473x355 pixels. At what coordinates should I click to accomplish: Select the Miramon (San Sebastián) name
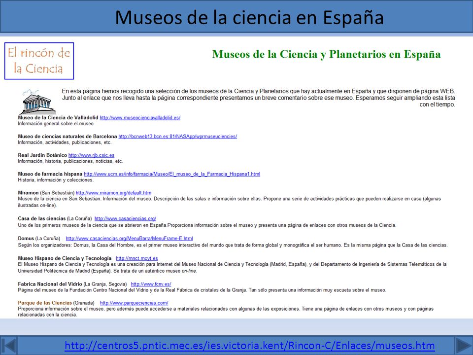pyautogui.click(x=46, y=193)
